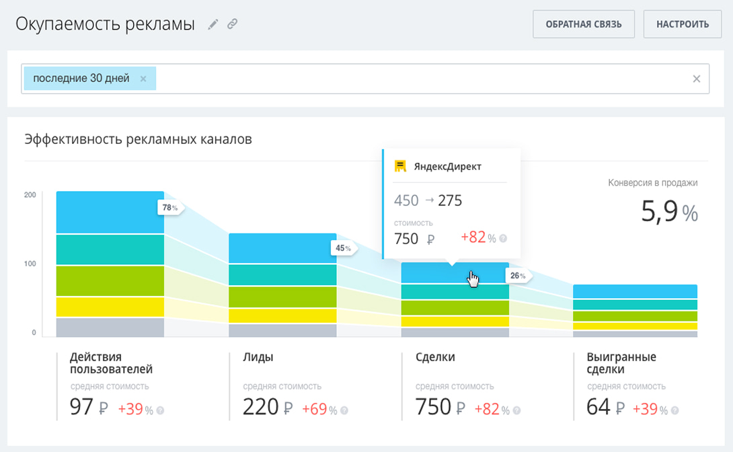733x452 pixels.
Task: Click the help icon under Действия пользователей
Action: pos(160,410)
